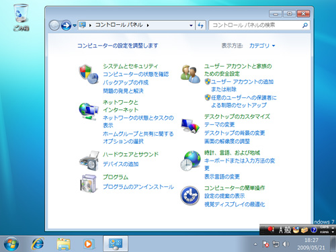Click テーマの変更 link
The image size is (336, 252).
pyautogui.click(x=219, y=124)
